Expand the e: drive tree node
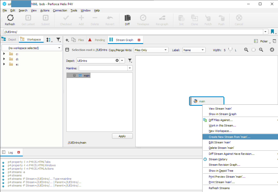The image size is (278, 192). click(x=4, y=64)
